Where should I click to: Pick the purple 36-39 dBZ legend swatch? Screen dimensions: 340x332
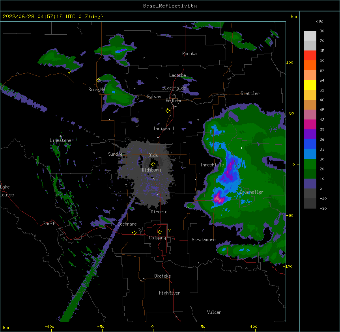[x=310, y=134]
